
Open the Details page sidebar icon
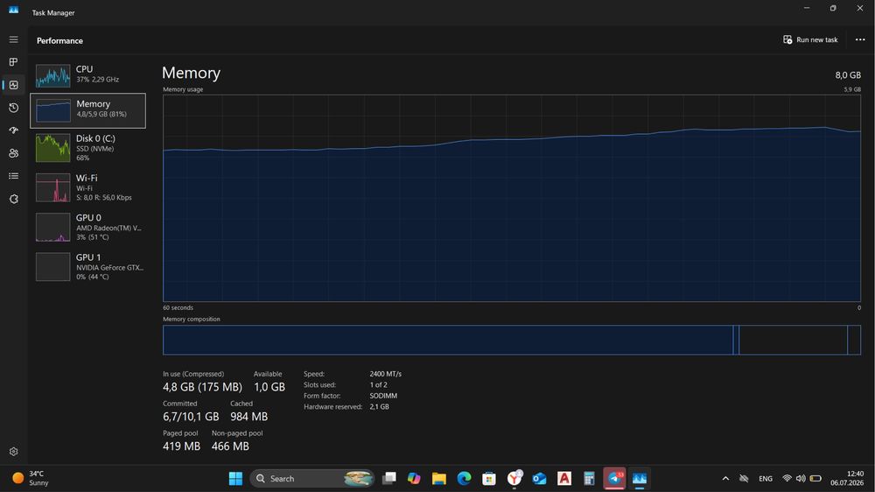(x=13, y=176)
